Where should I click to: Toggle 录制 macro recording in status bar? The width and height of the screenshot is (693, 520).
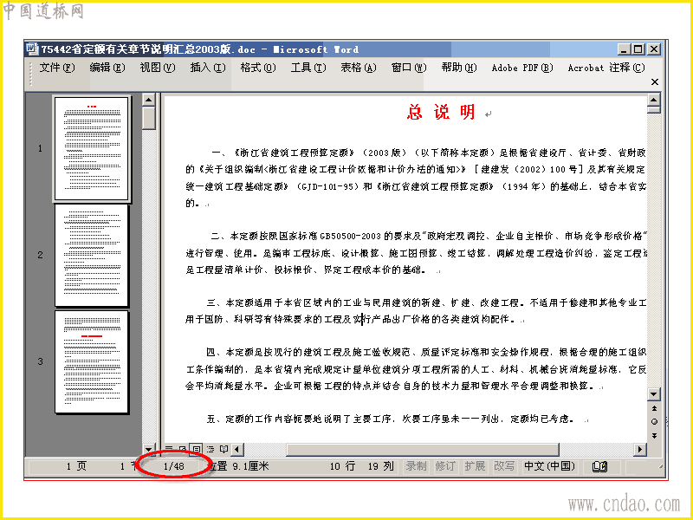416,466
